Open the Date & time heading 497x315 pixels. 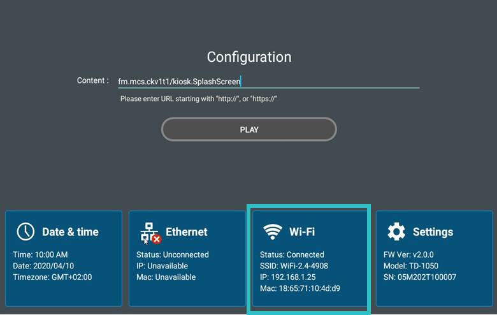tap(70, 232)
